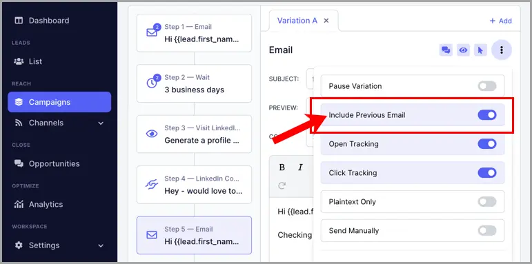This screenshot has width=532, height=264.
Task: Switch off Click Tracking toggle
Action: point(487,173)
